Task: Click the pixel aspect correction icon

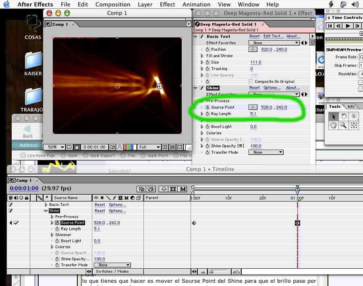Action: tap(180, 147)
